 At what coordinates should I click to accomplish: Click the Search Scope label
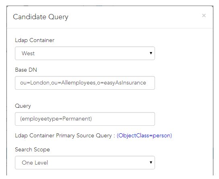point(32,150)
